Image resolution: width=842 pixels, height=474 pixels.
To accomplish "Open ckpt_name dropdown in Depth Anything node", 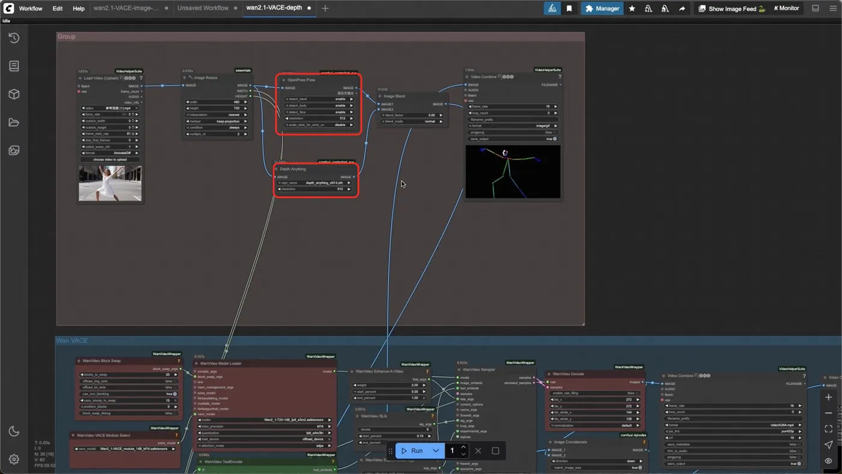I will (x=313, y=182).
